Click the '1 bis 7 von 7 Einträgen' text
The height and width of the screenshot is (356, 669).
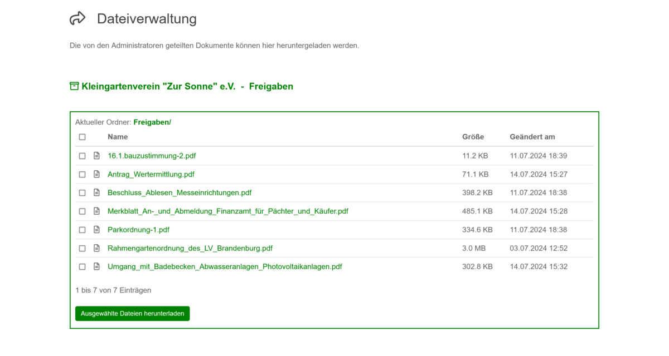click(113, 290)
